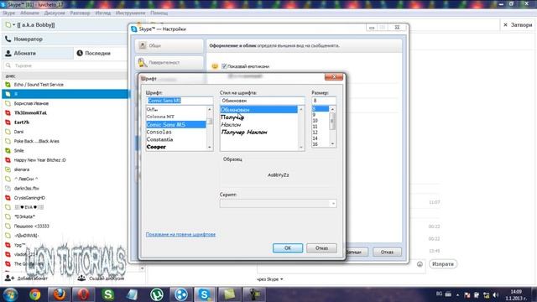Confirm the font dialog with OK
This screenshot has width=537, height=302.
tap(288, 248)
